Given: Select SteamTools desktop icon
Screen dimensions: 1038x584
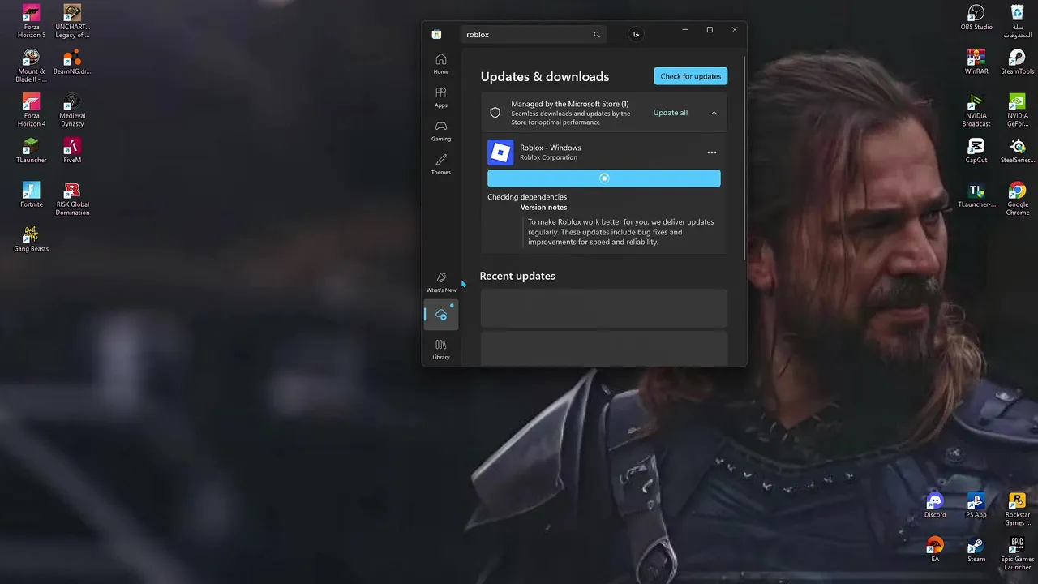Looking at the screenshot, I should coord(1018,62).
